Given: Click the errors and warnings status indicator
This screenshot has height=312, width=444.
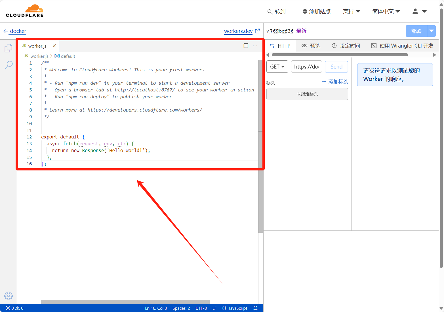Looking at the screenshot, I should click(x=14, y=308).
